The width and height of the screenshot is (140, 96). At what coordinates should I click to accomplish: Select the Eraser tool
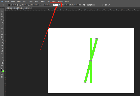[x=2, y=40]
